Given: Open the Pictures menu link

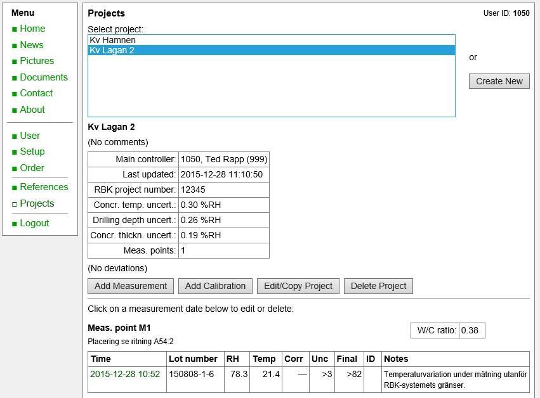Looking at the screenshot, I should 37,61.
